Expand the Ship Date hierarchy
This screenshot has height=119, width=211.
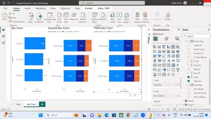(186, 85)
